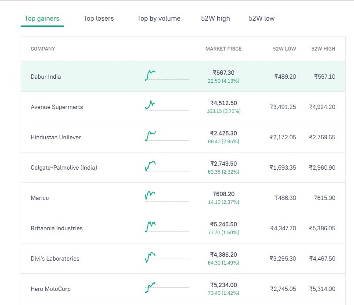Click Divi's 52W low ₹3,295.30
This screenshot has width=354, height=305.
tap(283, 258)
